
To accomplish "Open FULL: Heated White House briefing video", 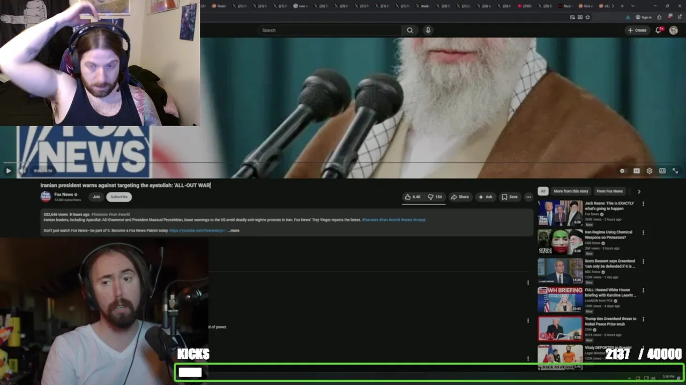I will pos(560,299).
